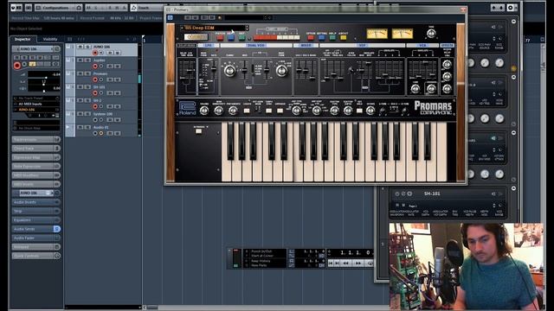Expand the Audio Sends inspector section
This screenshot has height=311, width=554.
[x=35, y=229]
